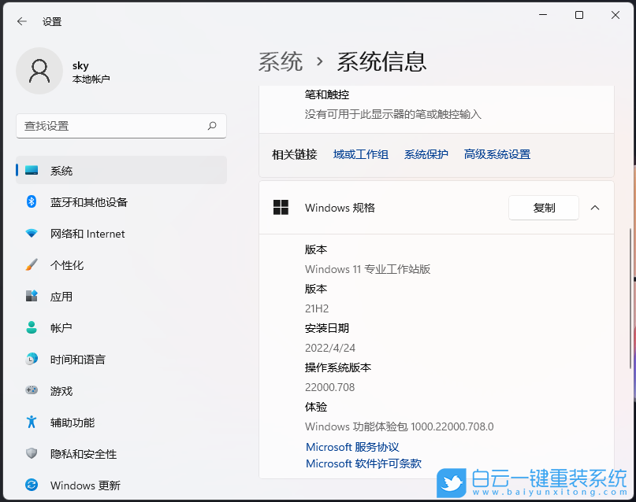636x502 pixels.
Task: Open 域或工作组 link
Action: (x=360, y=153)
